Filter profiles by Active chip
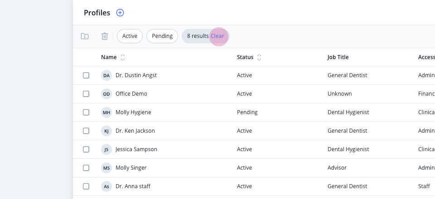435x199 pixels. point(130,36)
